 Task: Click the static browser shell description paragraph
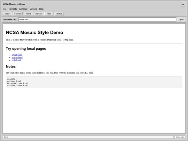(x=40, y=40)
